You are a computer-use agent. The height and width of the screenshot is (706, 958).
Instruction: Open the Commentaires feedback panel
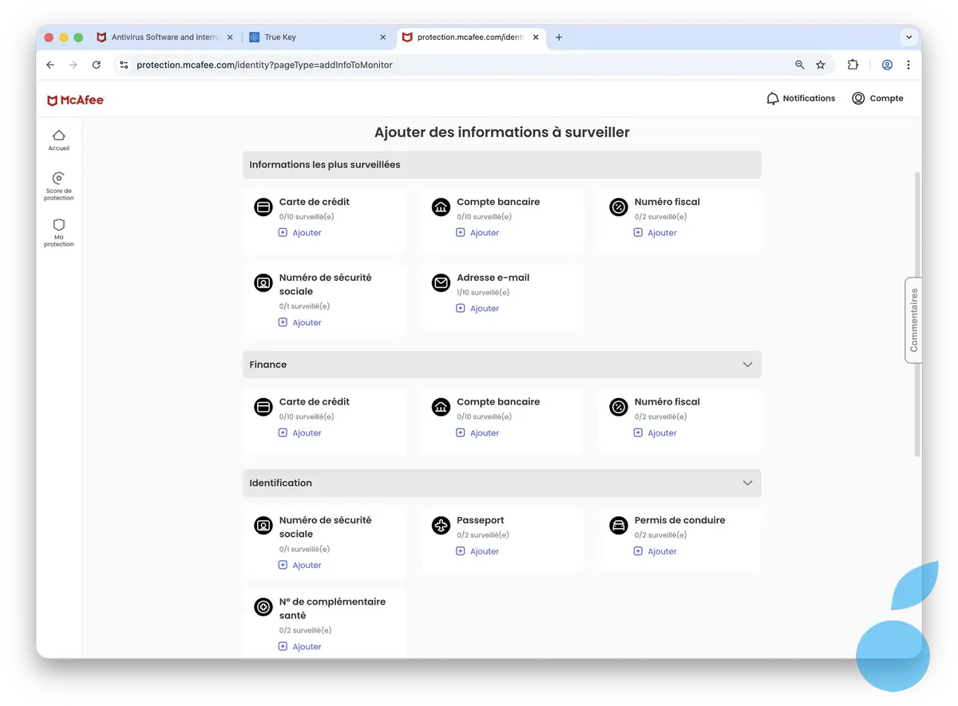(912, 319)
